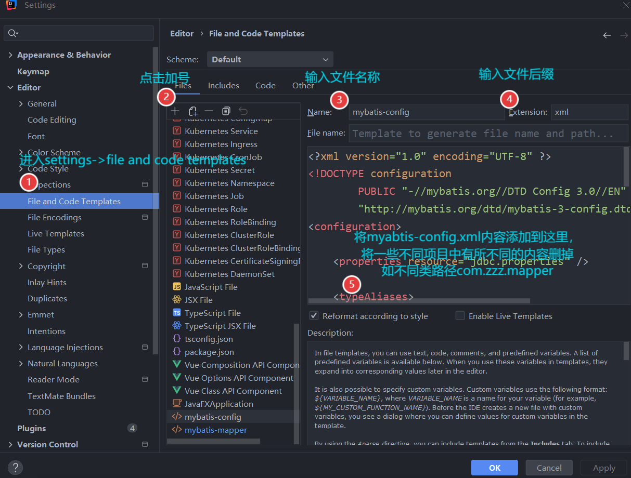Expand the Emmet subsection

pos(21,314)
